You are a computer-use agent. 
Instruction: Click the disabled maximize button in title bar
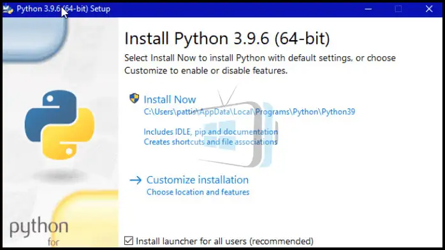click(398, 9)
